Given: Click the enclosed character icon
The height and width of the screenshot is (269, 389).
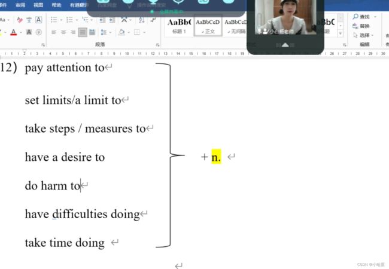Looking at the screenshot, I should 39,32.
